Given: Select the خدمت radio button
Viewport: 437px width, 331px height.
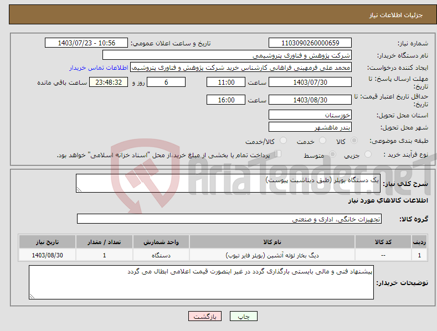Looking at the screenshot, I should (322, 141).
